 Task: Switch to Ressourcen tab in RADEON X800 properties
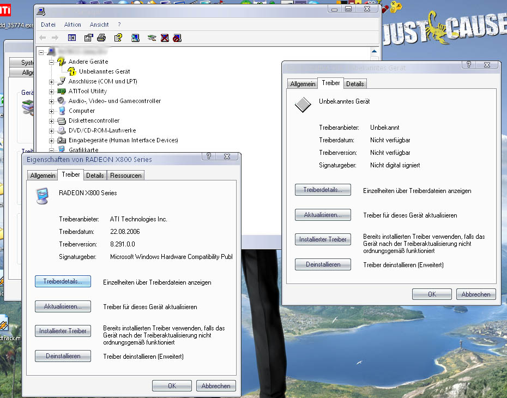tap(126, 175)
